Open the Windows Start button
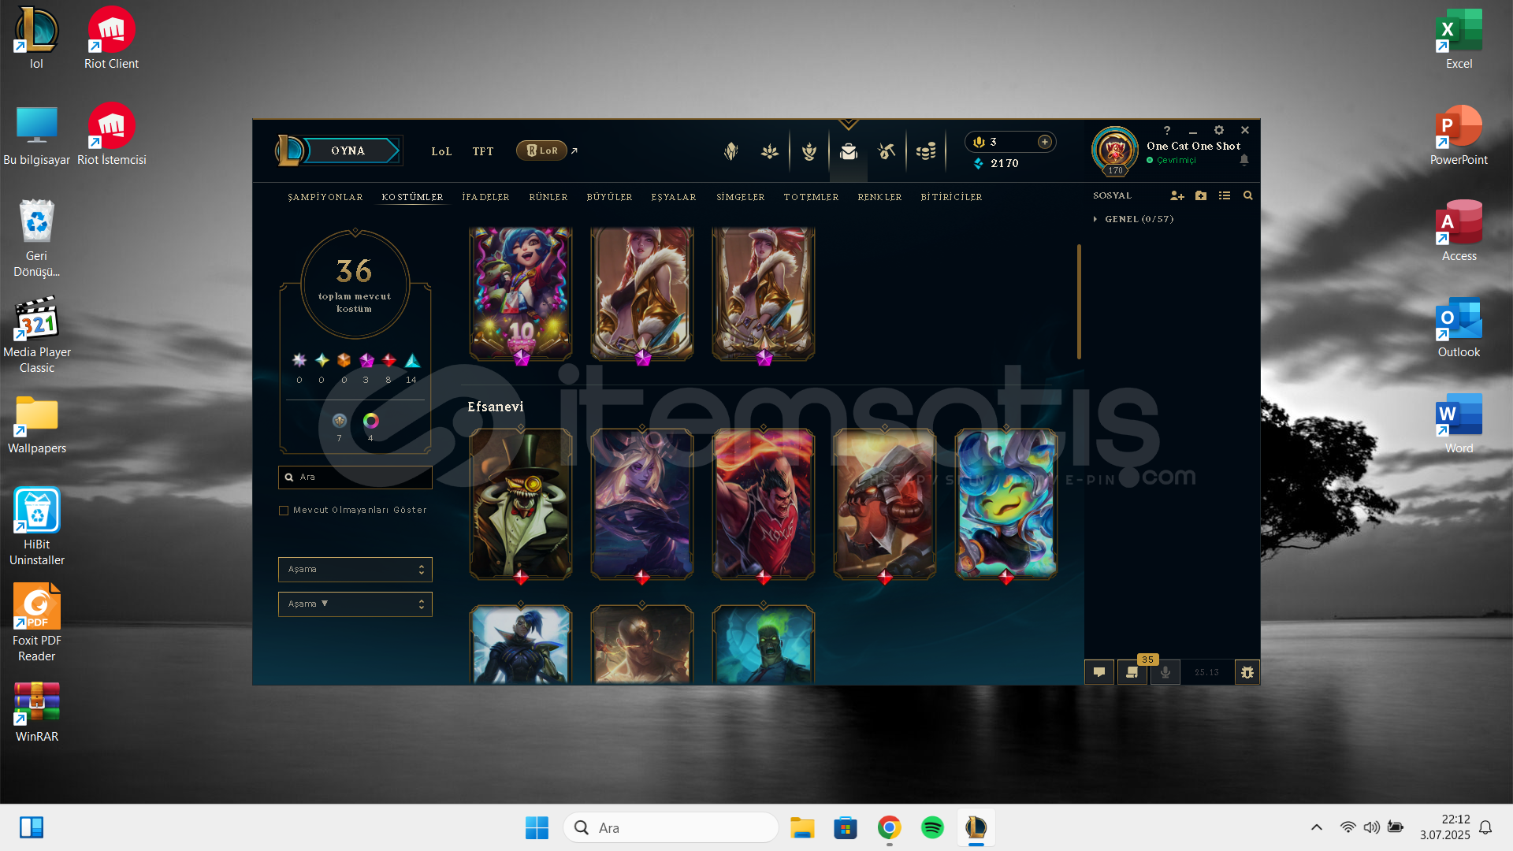This screenshot has height=851, width=1513. (537, 827)
